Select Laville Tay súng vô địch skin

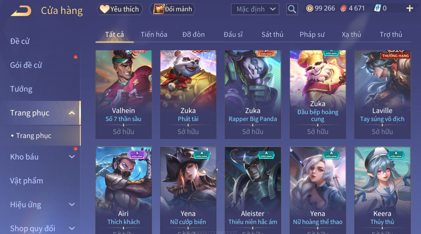click(382, 94)
